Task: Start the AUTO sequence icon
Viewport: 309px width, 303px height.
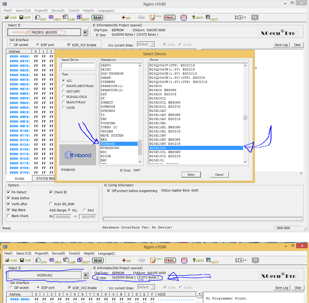Action: (x=41, y=18)
